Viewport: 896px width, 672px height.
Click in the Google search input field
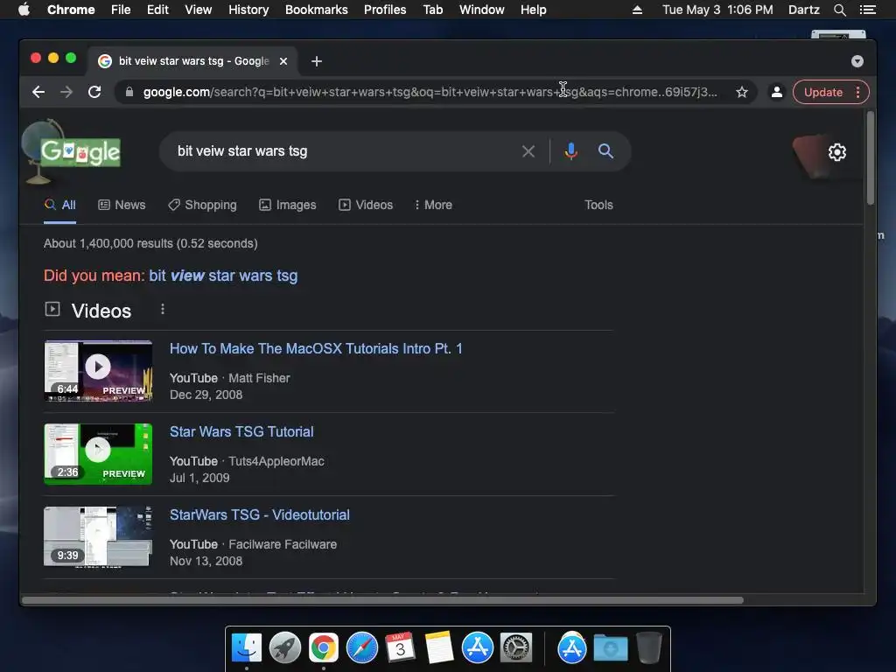343,151
